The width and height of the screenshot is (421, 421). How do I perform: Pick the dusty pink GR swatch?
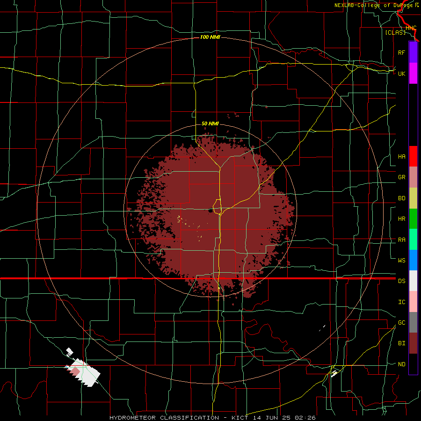coord(413,177)
